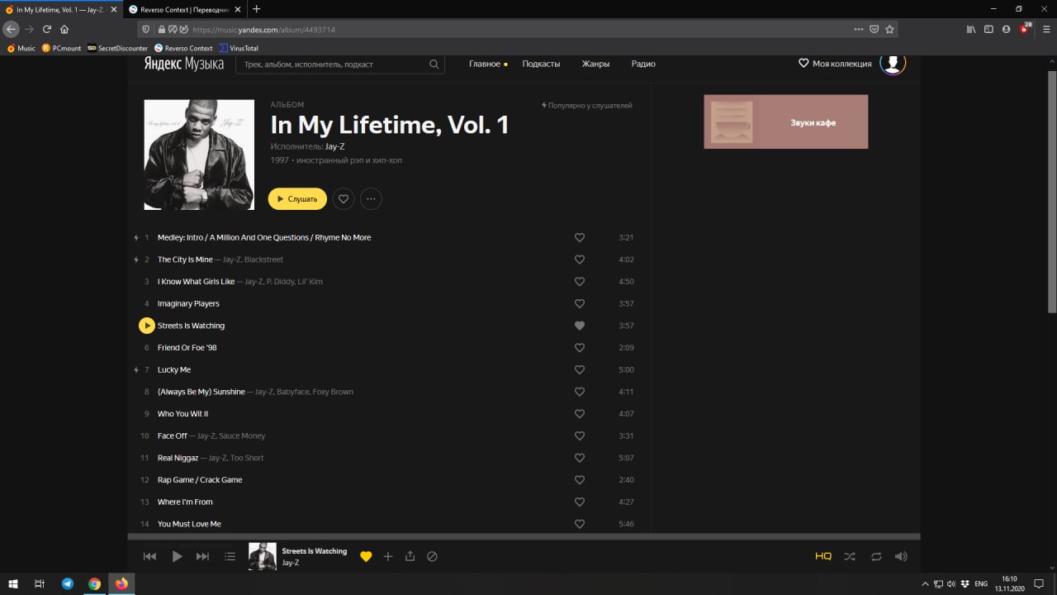Go to Яндекс Музыка home logo
This screenshot has height=595, width=1057.
[x=183, y=64]
